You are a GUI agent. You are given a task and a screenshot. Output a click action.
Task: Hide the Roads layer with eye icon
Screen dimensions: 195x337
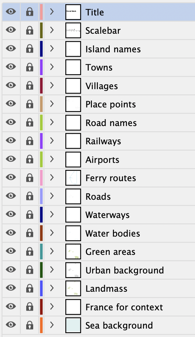(11, 196)
